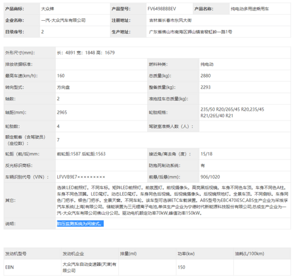Click the max speed value 160
The image size is (293, 277).
point(60,76)
